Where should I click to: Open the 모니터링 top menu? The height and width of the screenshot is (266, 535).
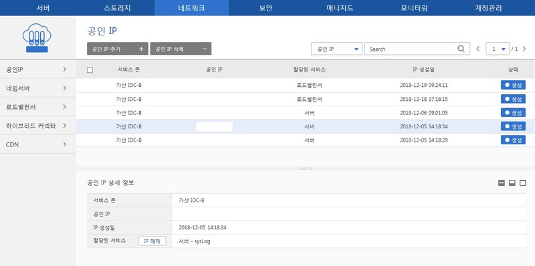pos(414,8)
